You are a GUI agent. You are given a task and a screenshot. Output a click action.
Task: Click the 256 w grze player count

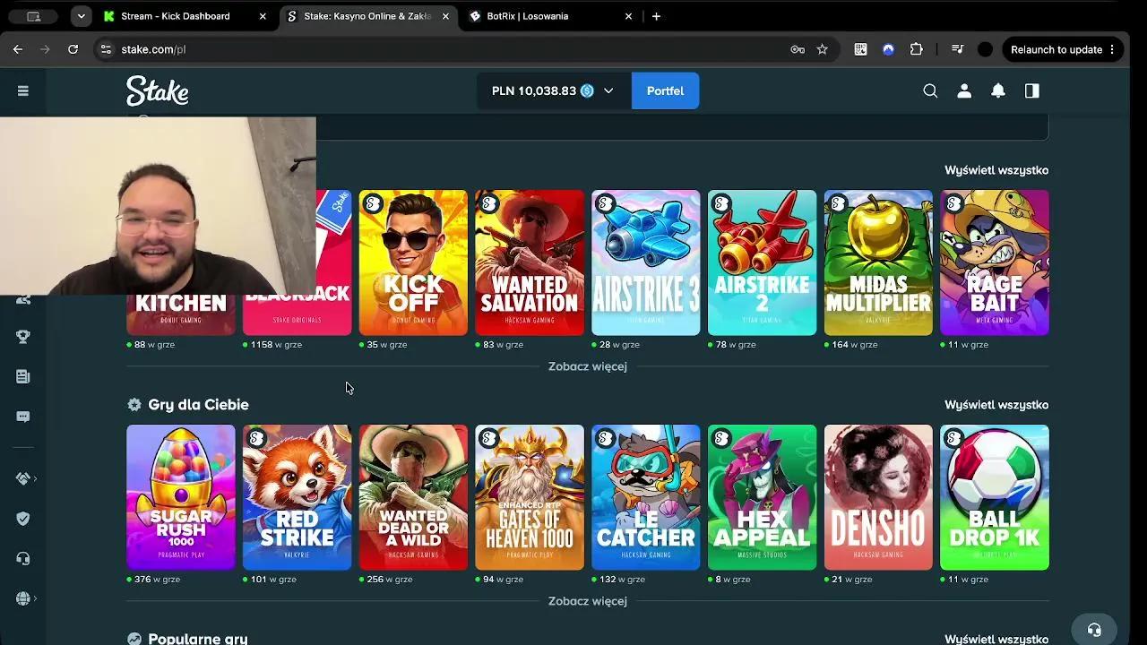[x=389, y=580]
